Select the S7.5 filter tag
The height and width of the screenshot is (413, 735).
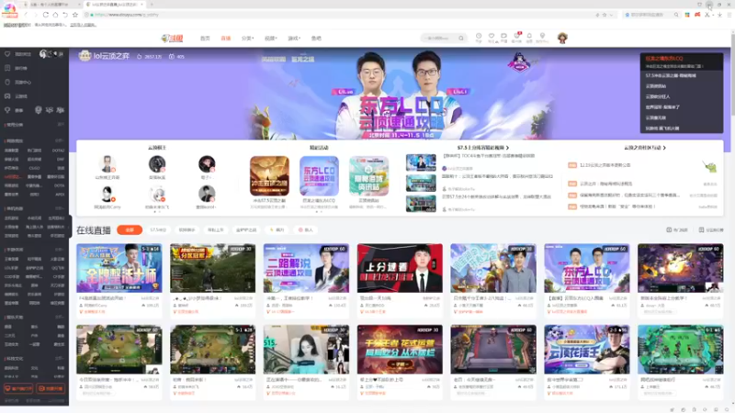158,230
